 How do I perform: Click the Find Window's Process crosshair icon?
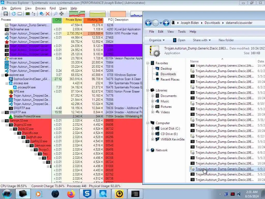[62, 14]
